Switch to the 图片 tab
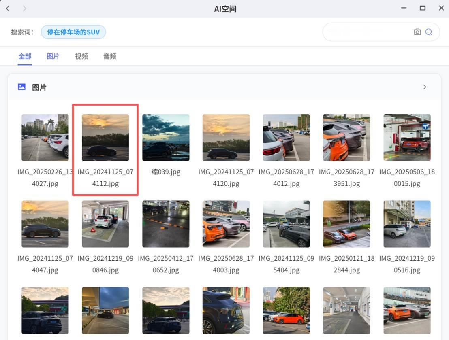449x340 pixels. (53, 56)
